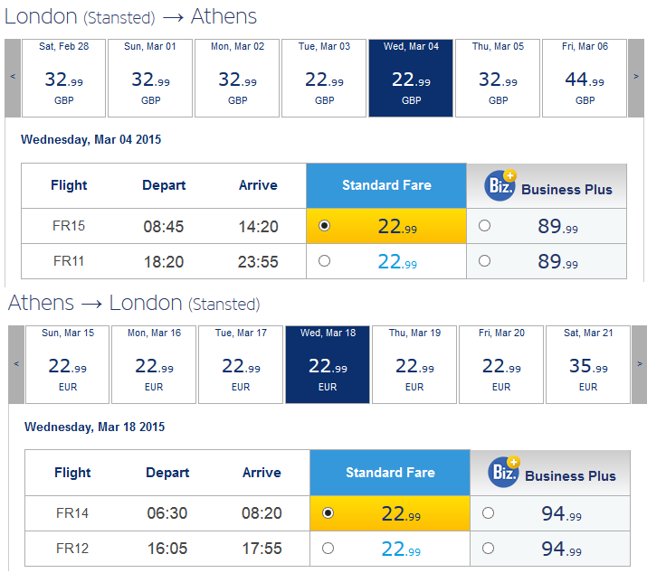Select FR11 standard fare radio button
Image resolution: width=647 pixels, height=573 pixels.
[x=324, y=261]
